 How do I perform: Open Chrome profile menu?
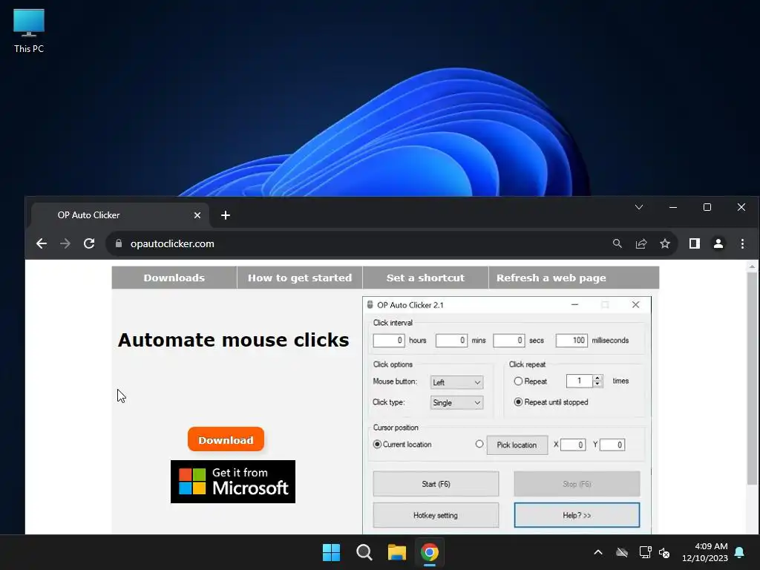point(718,243)
